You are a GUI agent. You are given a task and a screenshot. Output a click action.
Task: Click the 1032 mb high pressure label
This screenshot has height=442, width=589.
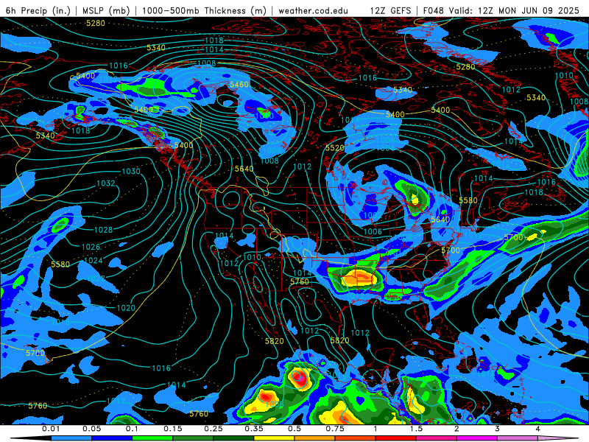[106, 183]
